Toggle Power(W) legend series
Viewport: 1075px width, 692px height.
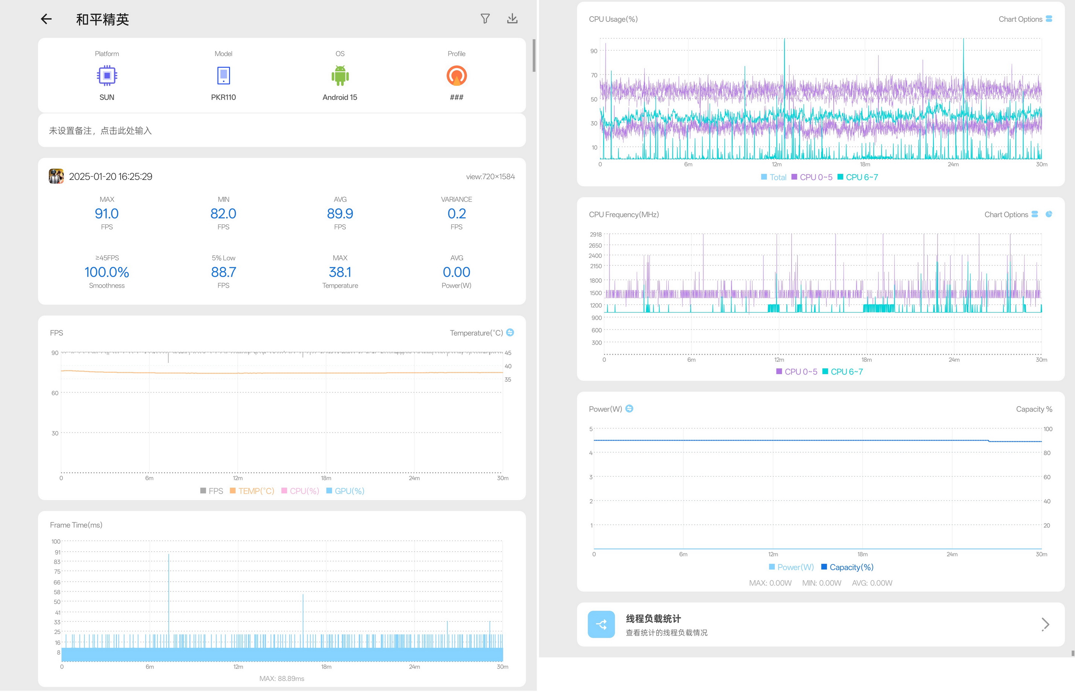coord(791,567)
